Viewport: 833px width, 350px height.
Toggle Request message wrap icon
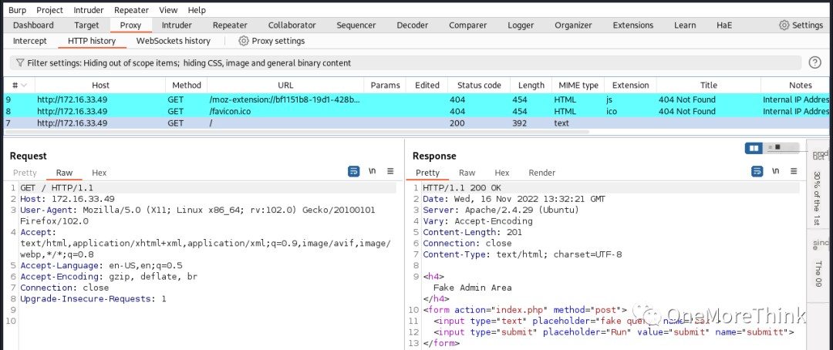354,172
